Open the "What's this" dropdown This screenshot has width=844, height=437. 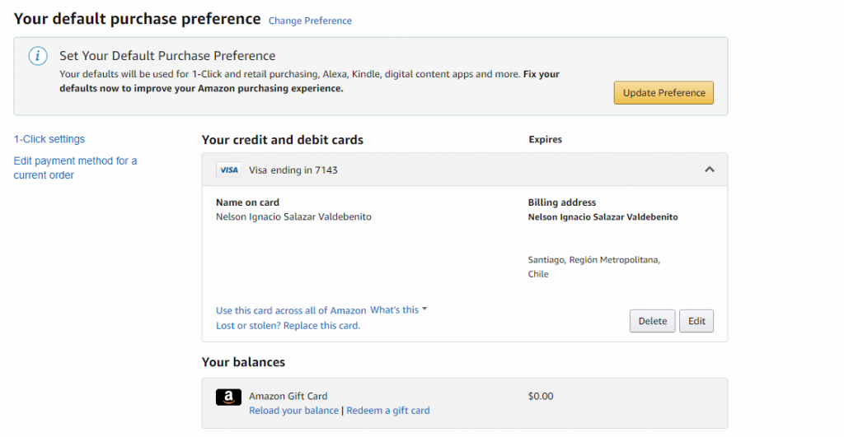tap(400, 310)
